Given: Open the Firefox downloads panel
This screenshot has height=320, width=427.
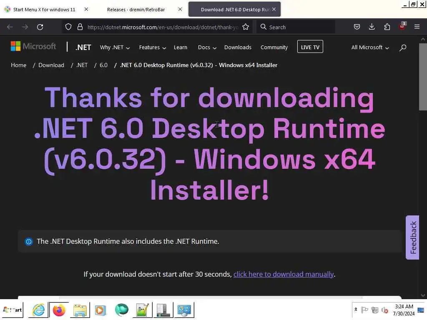Looking at the screenshot, I should click(372, 27).
